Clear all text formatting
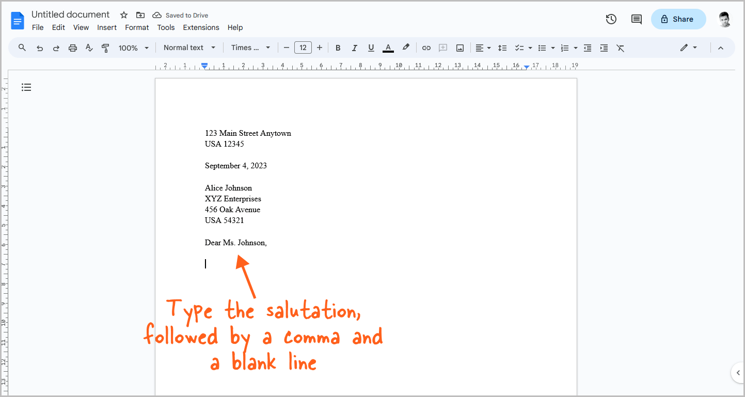745x397 pixels. tap(620, 47)
